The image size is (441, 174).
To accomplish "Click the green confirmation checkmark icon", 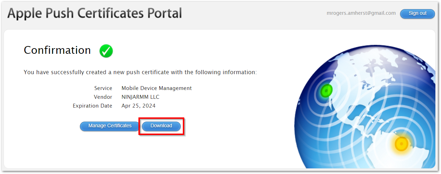I will (106, 51).
